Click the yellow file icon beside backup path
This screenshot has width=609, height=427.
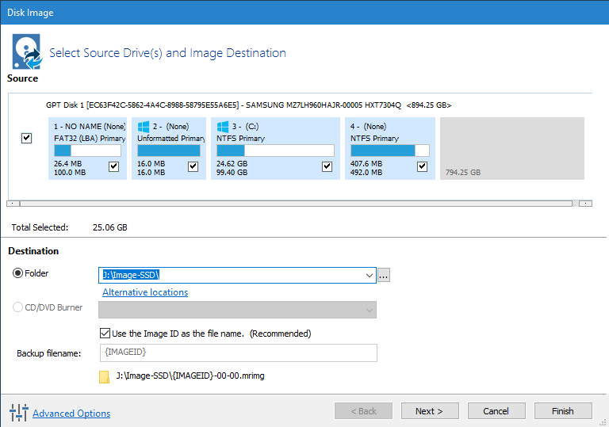104,376
